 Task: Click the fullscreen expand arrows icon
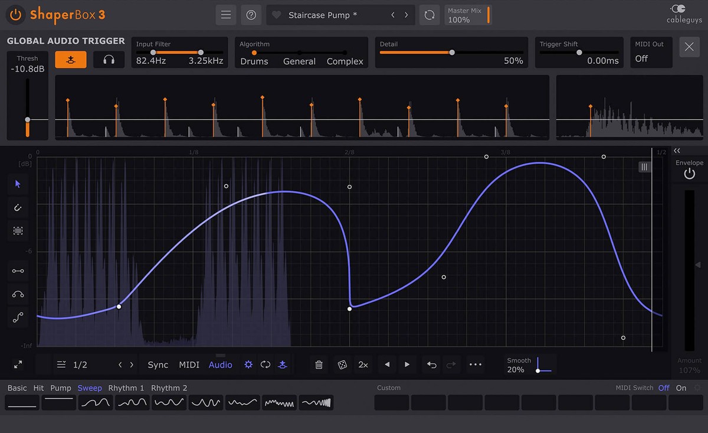(18, 365)
